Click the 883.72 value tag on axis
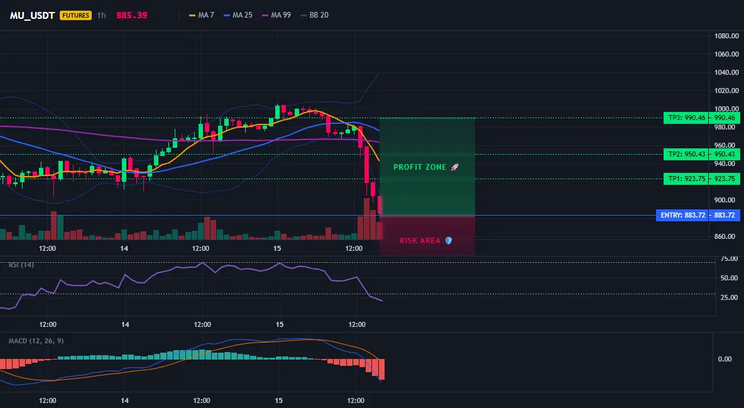The image size is (744, 408). (x=725, y=215)
